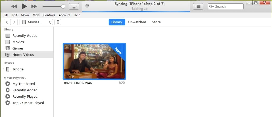
Task: Go back with the left arrow
Action: [7, 22]
